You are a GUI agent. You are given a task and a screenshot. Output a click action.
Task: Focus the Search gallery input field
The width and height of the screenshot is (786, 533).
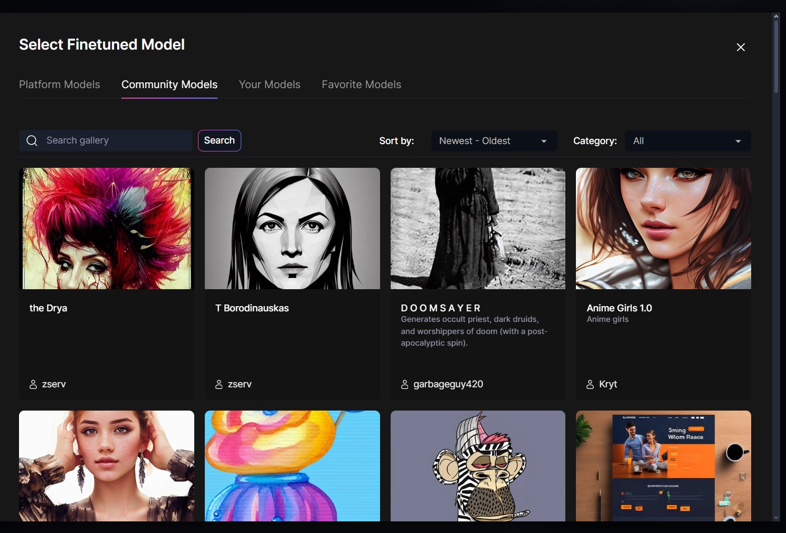pyautogui.click(x=106, y=141)
